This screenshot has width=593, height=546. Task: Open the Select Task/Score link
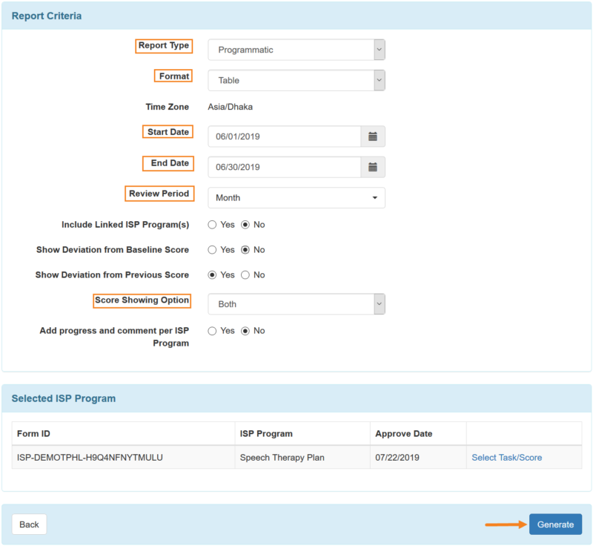point(507,458)
